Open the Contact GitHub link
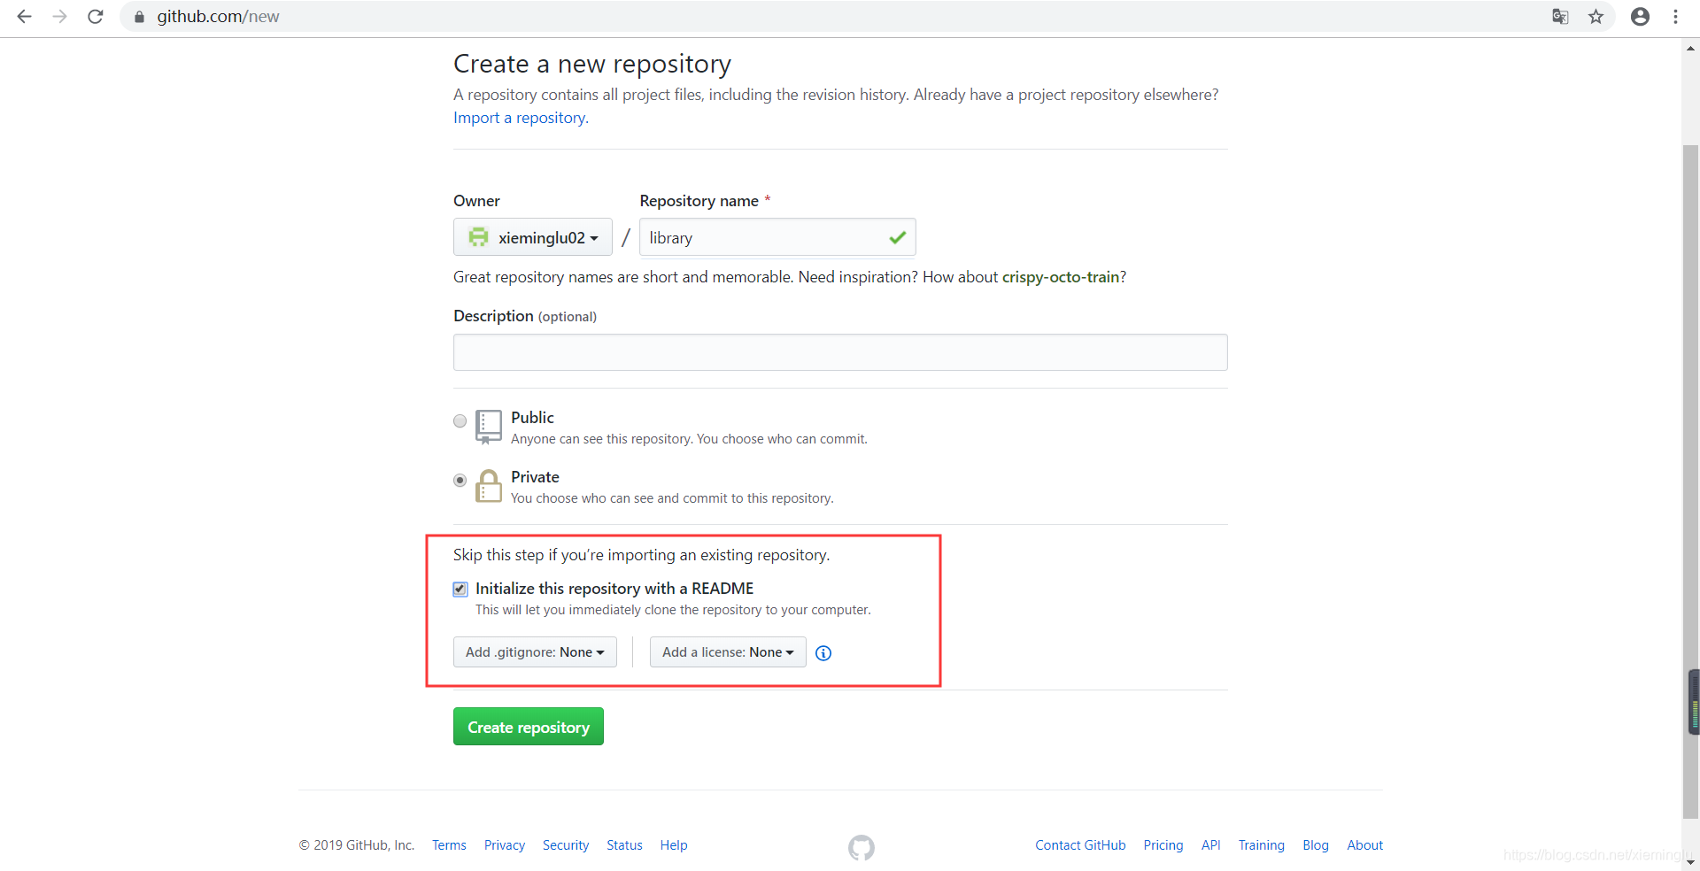The width and height of the screenshot is (1700, 871). click(1080, 845)
